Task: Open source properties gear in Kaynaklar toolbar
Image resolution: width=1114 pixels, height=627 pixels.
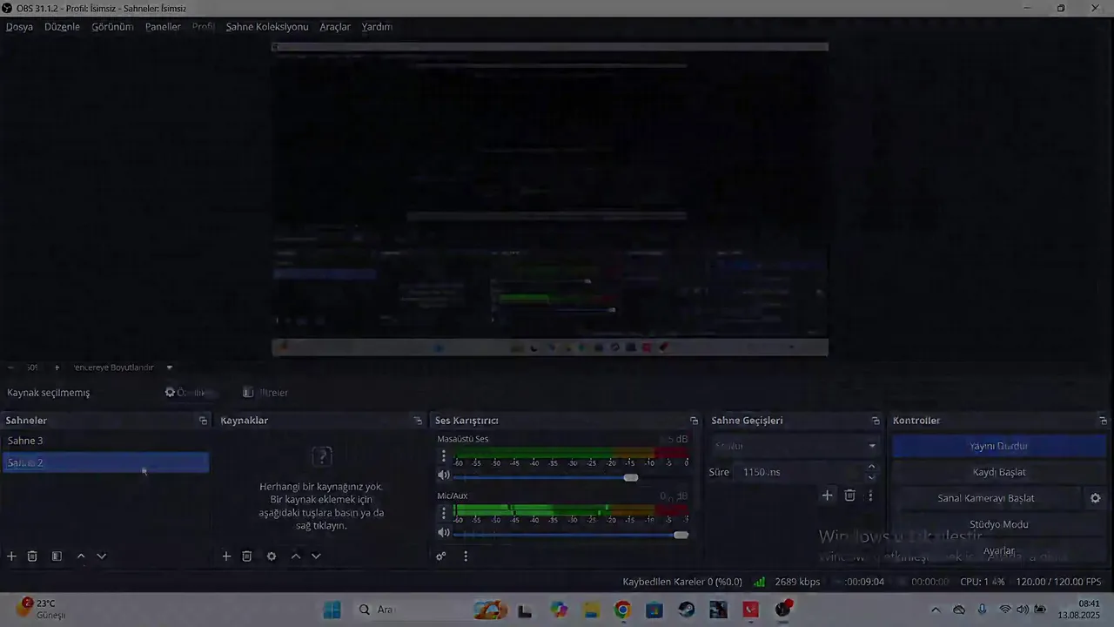Action: tap(272, 556)
